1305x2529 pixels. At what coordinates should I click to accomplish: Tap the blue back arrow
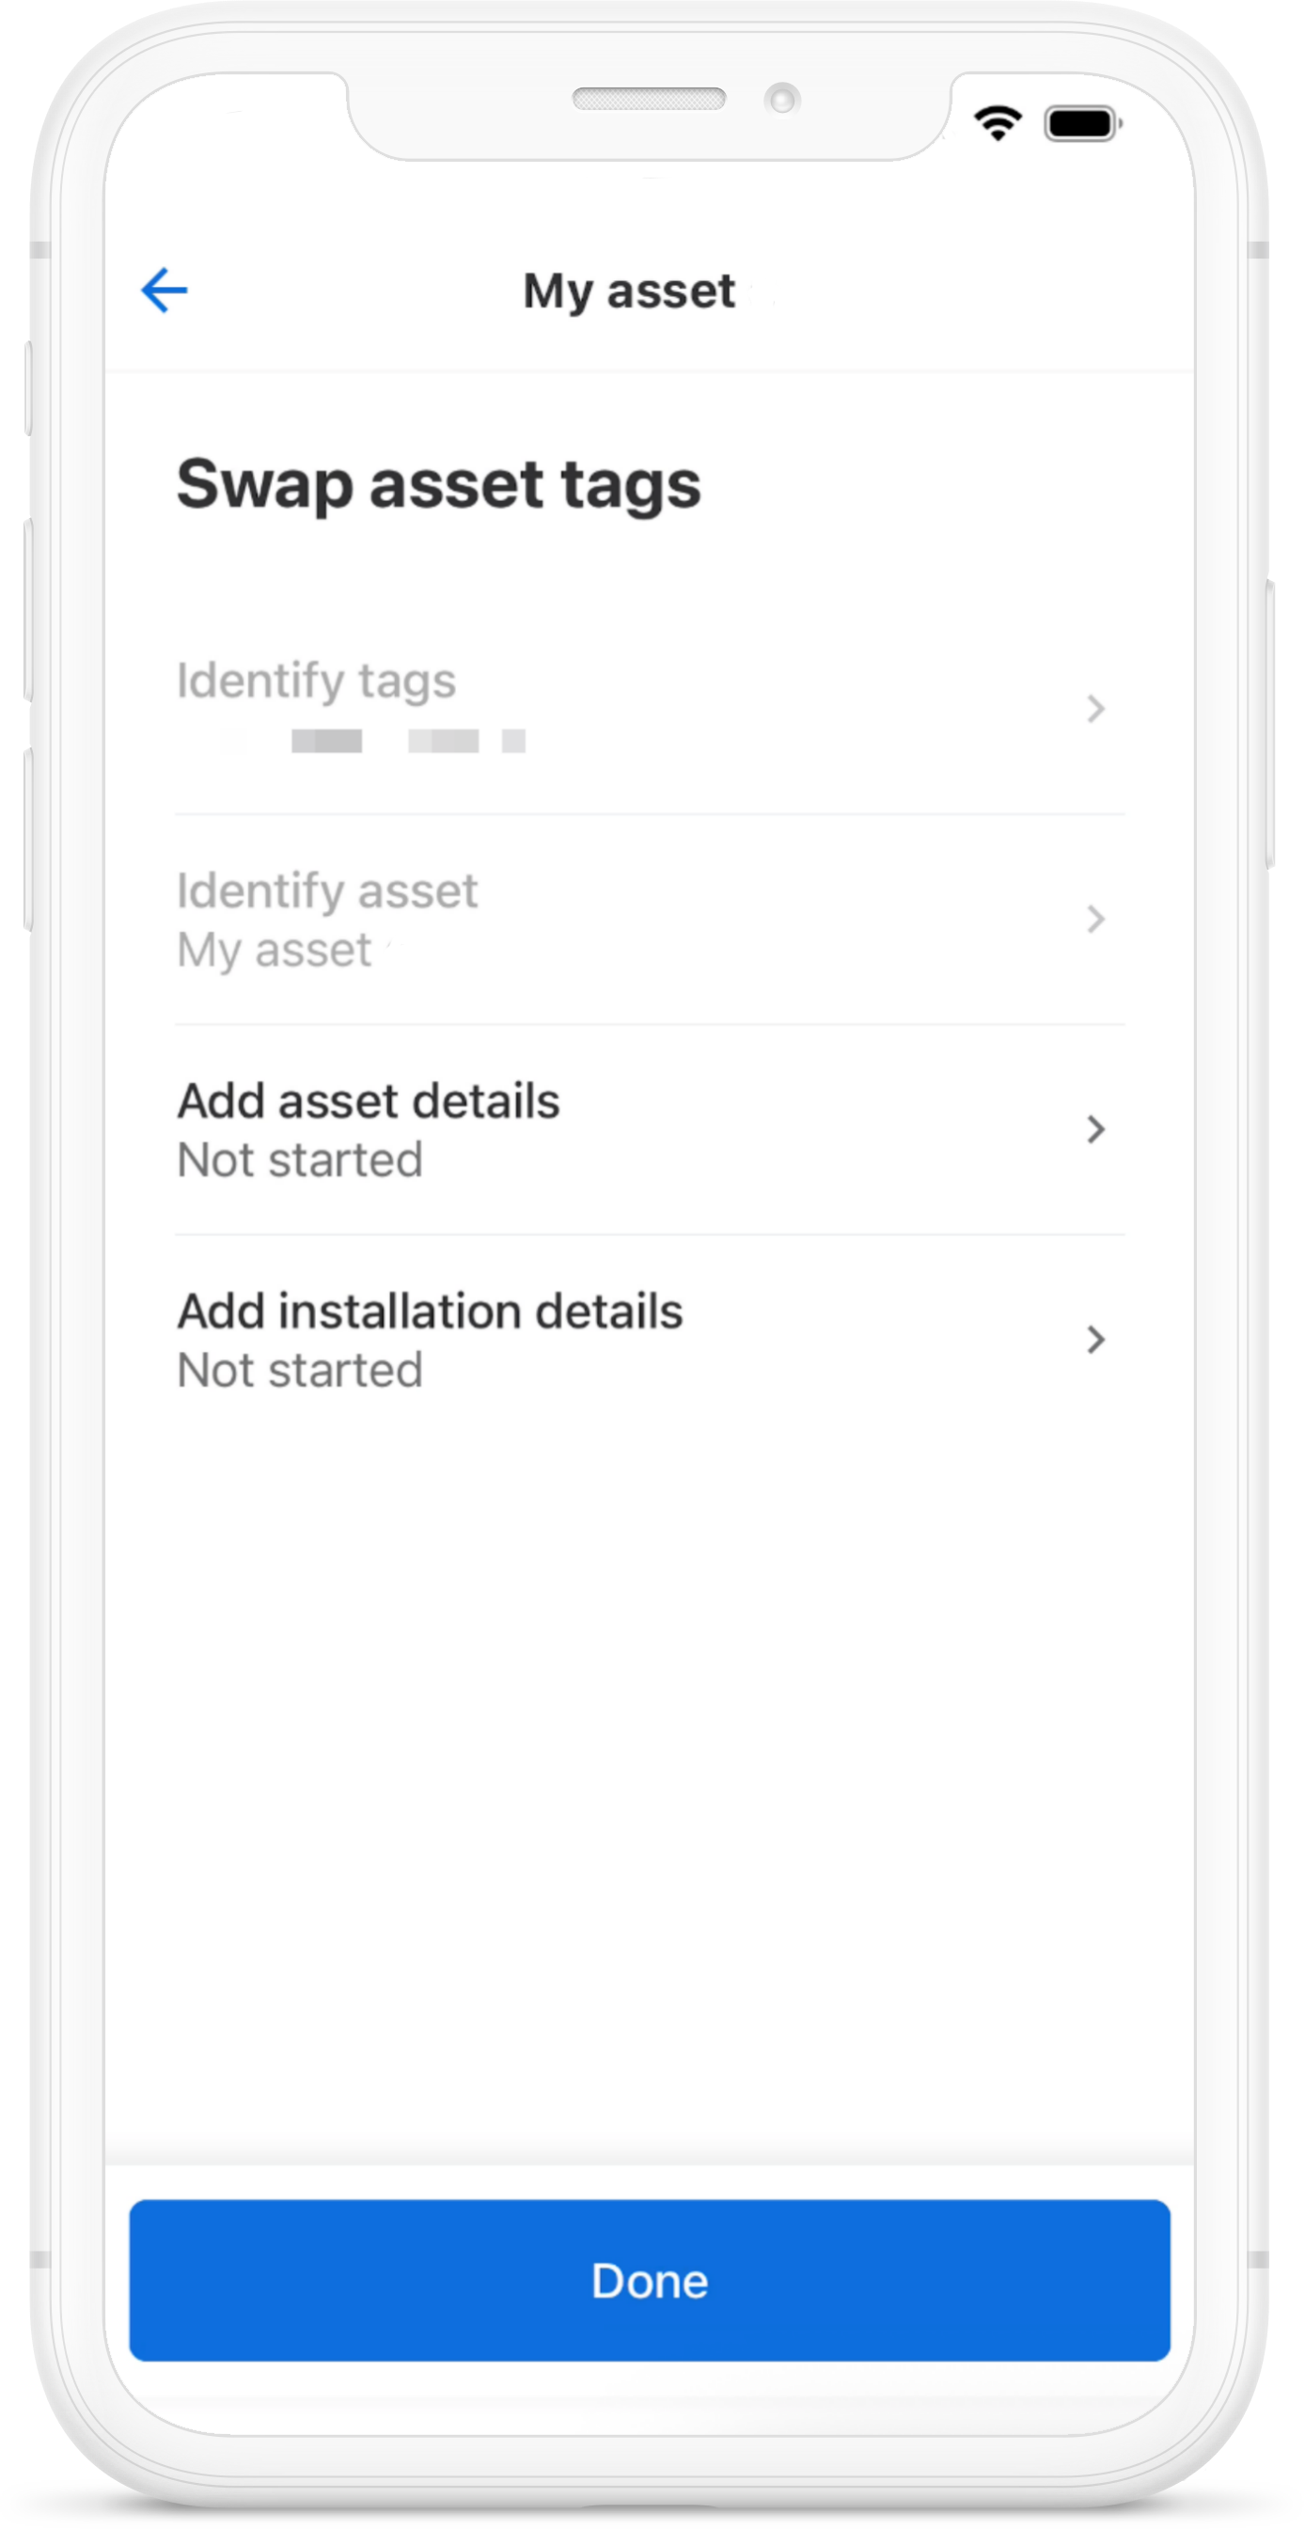point(164,291)
